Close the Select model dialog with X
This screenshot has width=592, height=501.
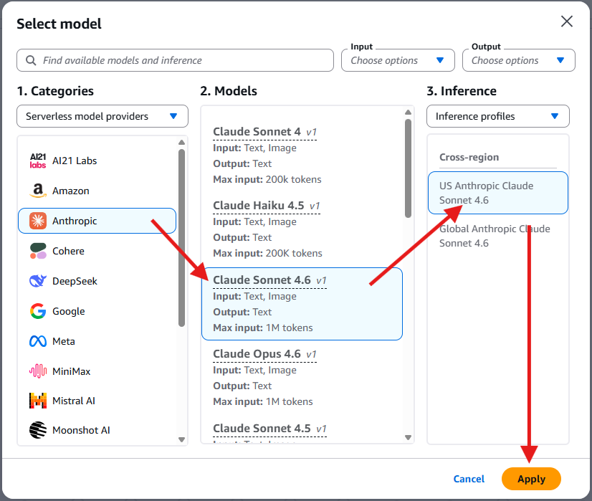567,22
